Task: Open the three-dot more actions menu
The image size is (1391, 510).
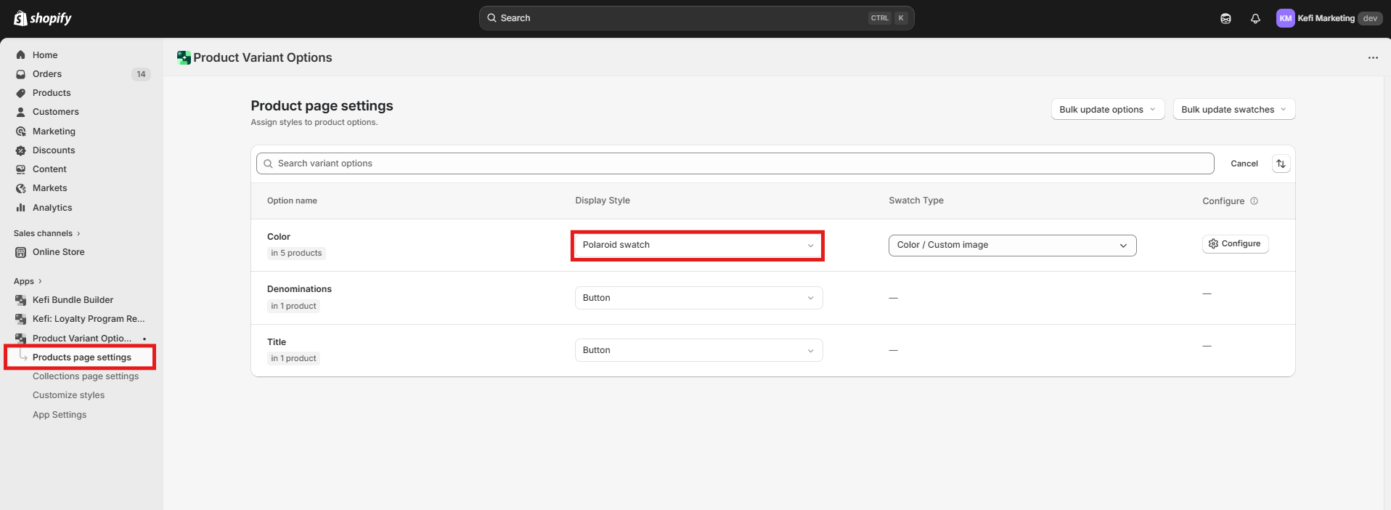Action: point(1372,57)
